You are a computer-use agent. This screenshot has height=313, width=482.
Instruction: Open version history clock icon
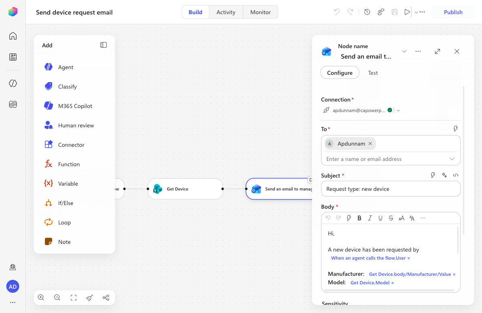367,12
